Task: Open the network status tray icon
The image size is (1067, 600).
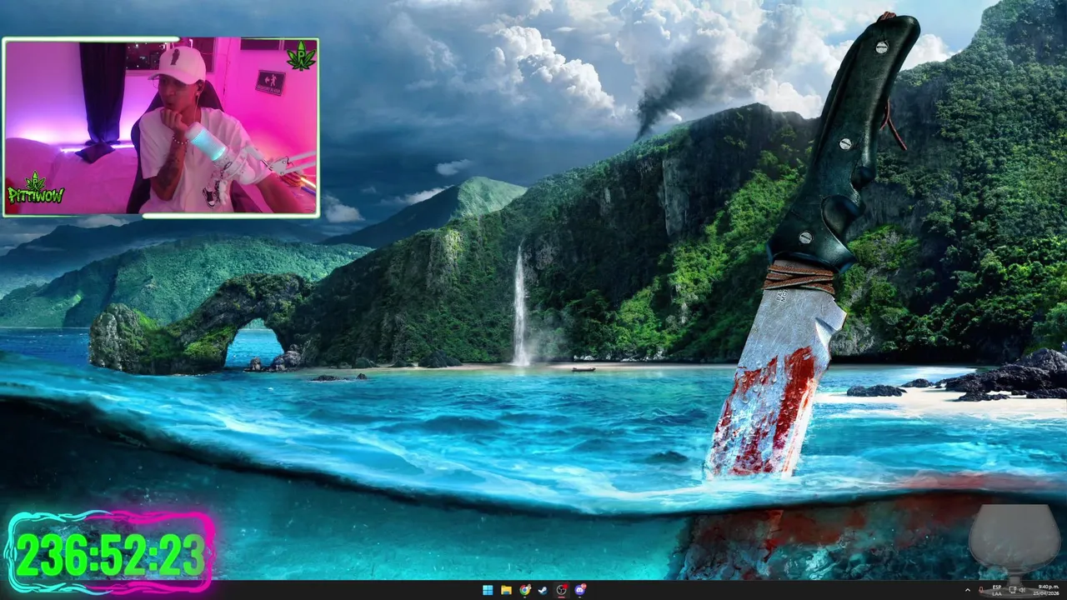Action: pos(1012,590)
